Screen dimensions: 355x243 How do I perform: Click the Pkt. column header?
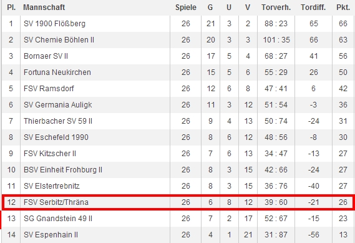(343, 7)
